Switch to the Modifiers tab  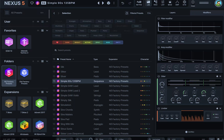click(x=207, y=13)
